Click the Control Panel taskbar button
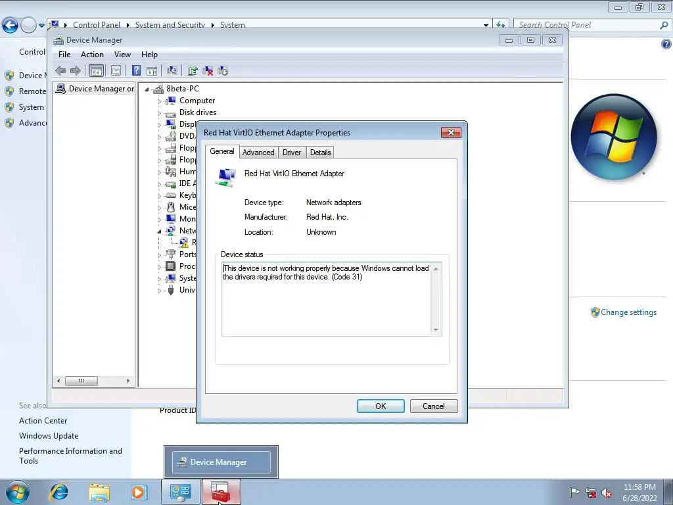The width and height of the screenshot is (673, 505). [x=181, y=492]
